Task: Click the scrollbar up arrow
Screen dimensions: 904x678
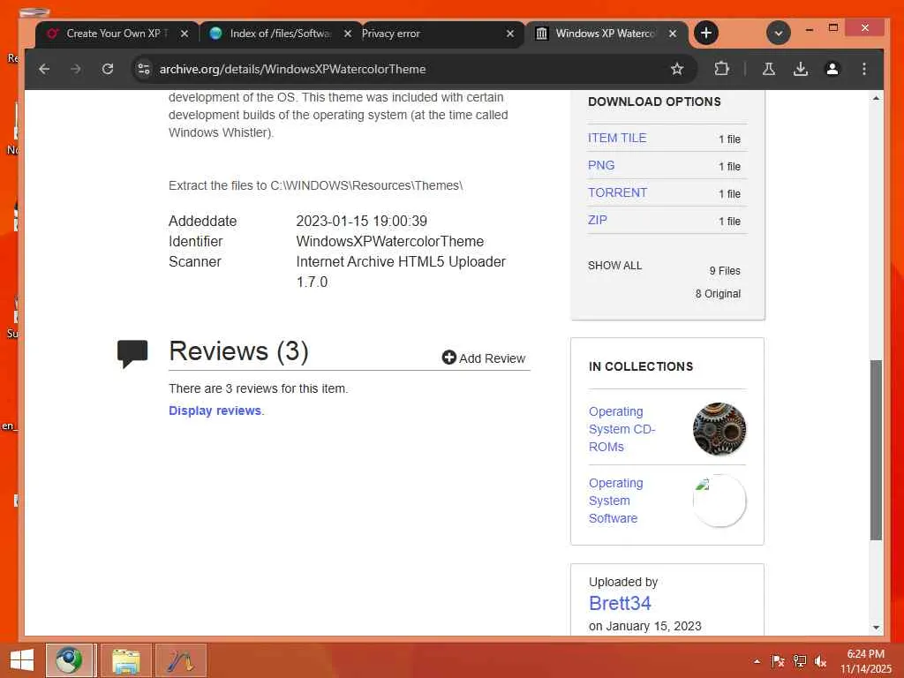Action: 876,98
